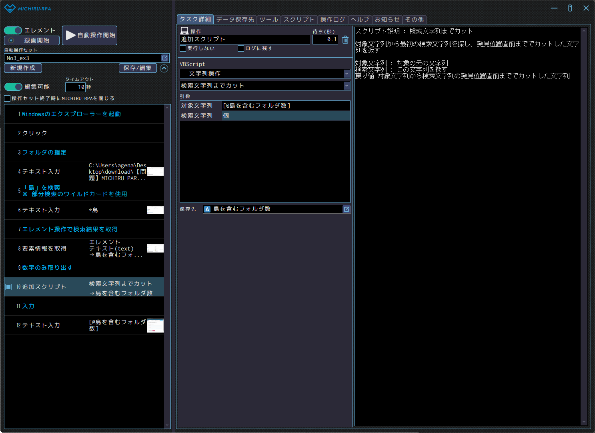Screen dimensions: 595x433
Task: Click the タイムアウト seconds input field
Action: click(x=75, y=87)
